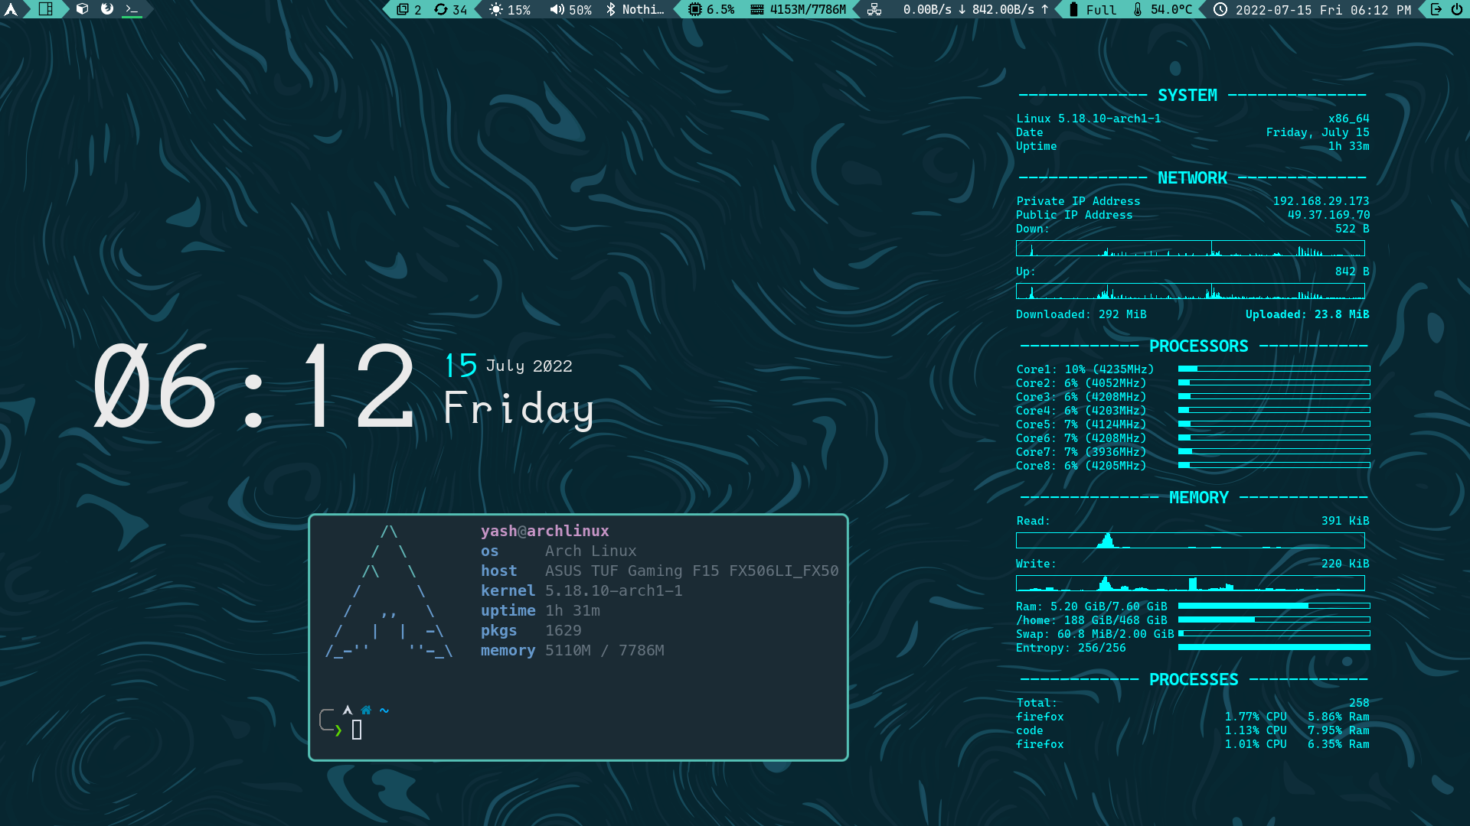Click the network wired icon in bar
The image size is (1470, 826).
coord(874,9)
